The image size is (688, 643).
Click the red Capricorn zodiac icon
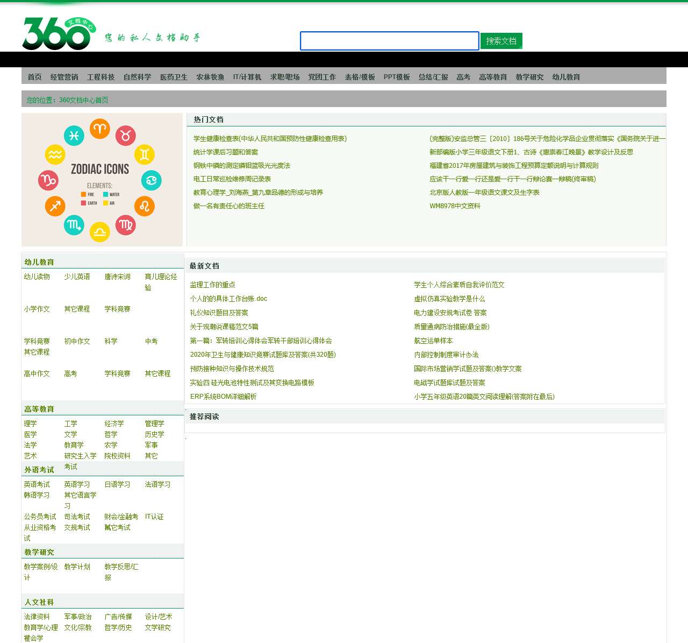[x=48, y=180]
